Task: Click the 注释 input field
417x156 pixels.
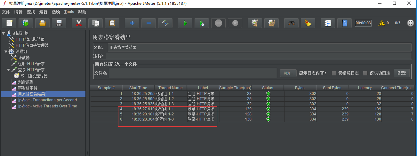Action: click(x=259, y=56)
